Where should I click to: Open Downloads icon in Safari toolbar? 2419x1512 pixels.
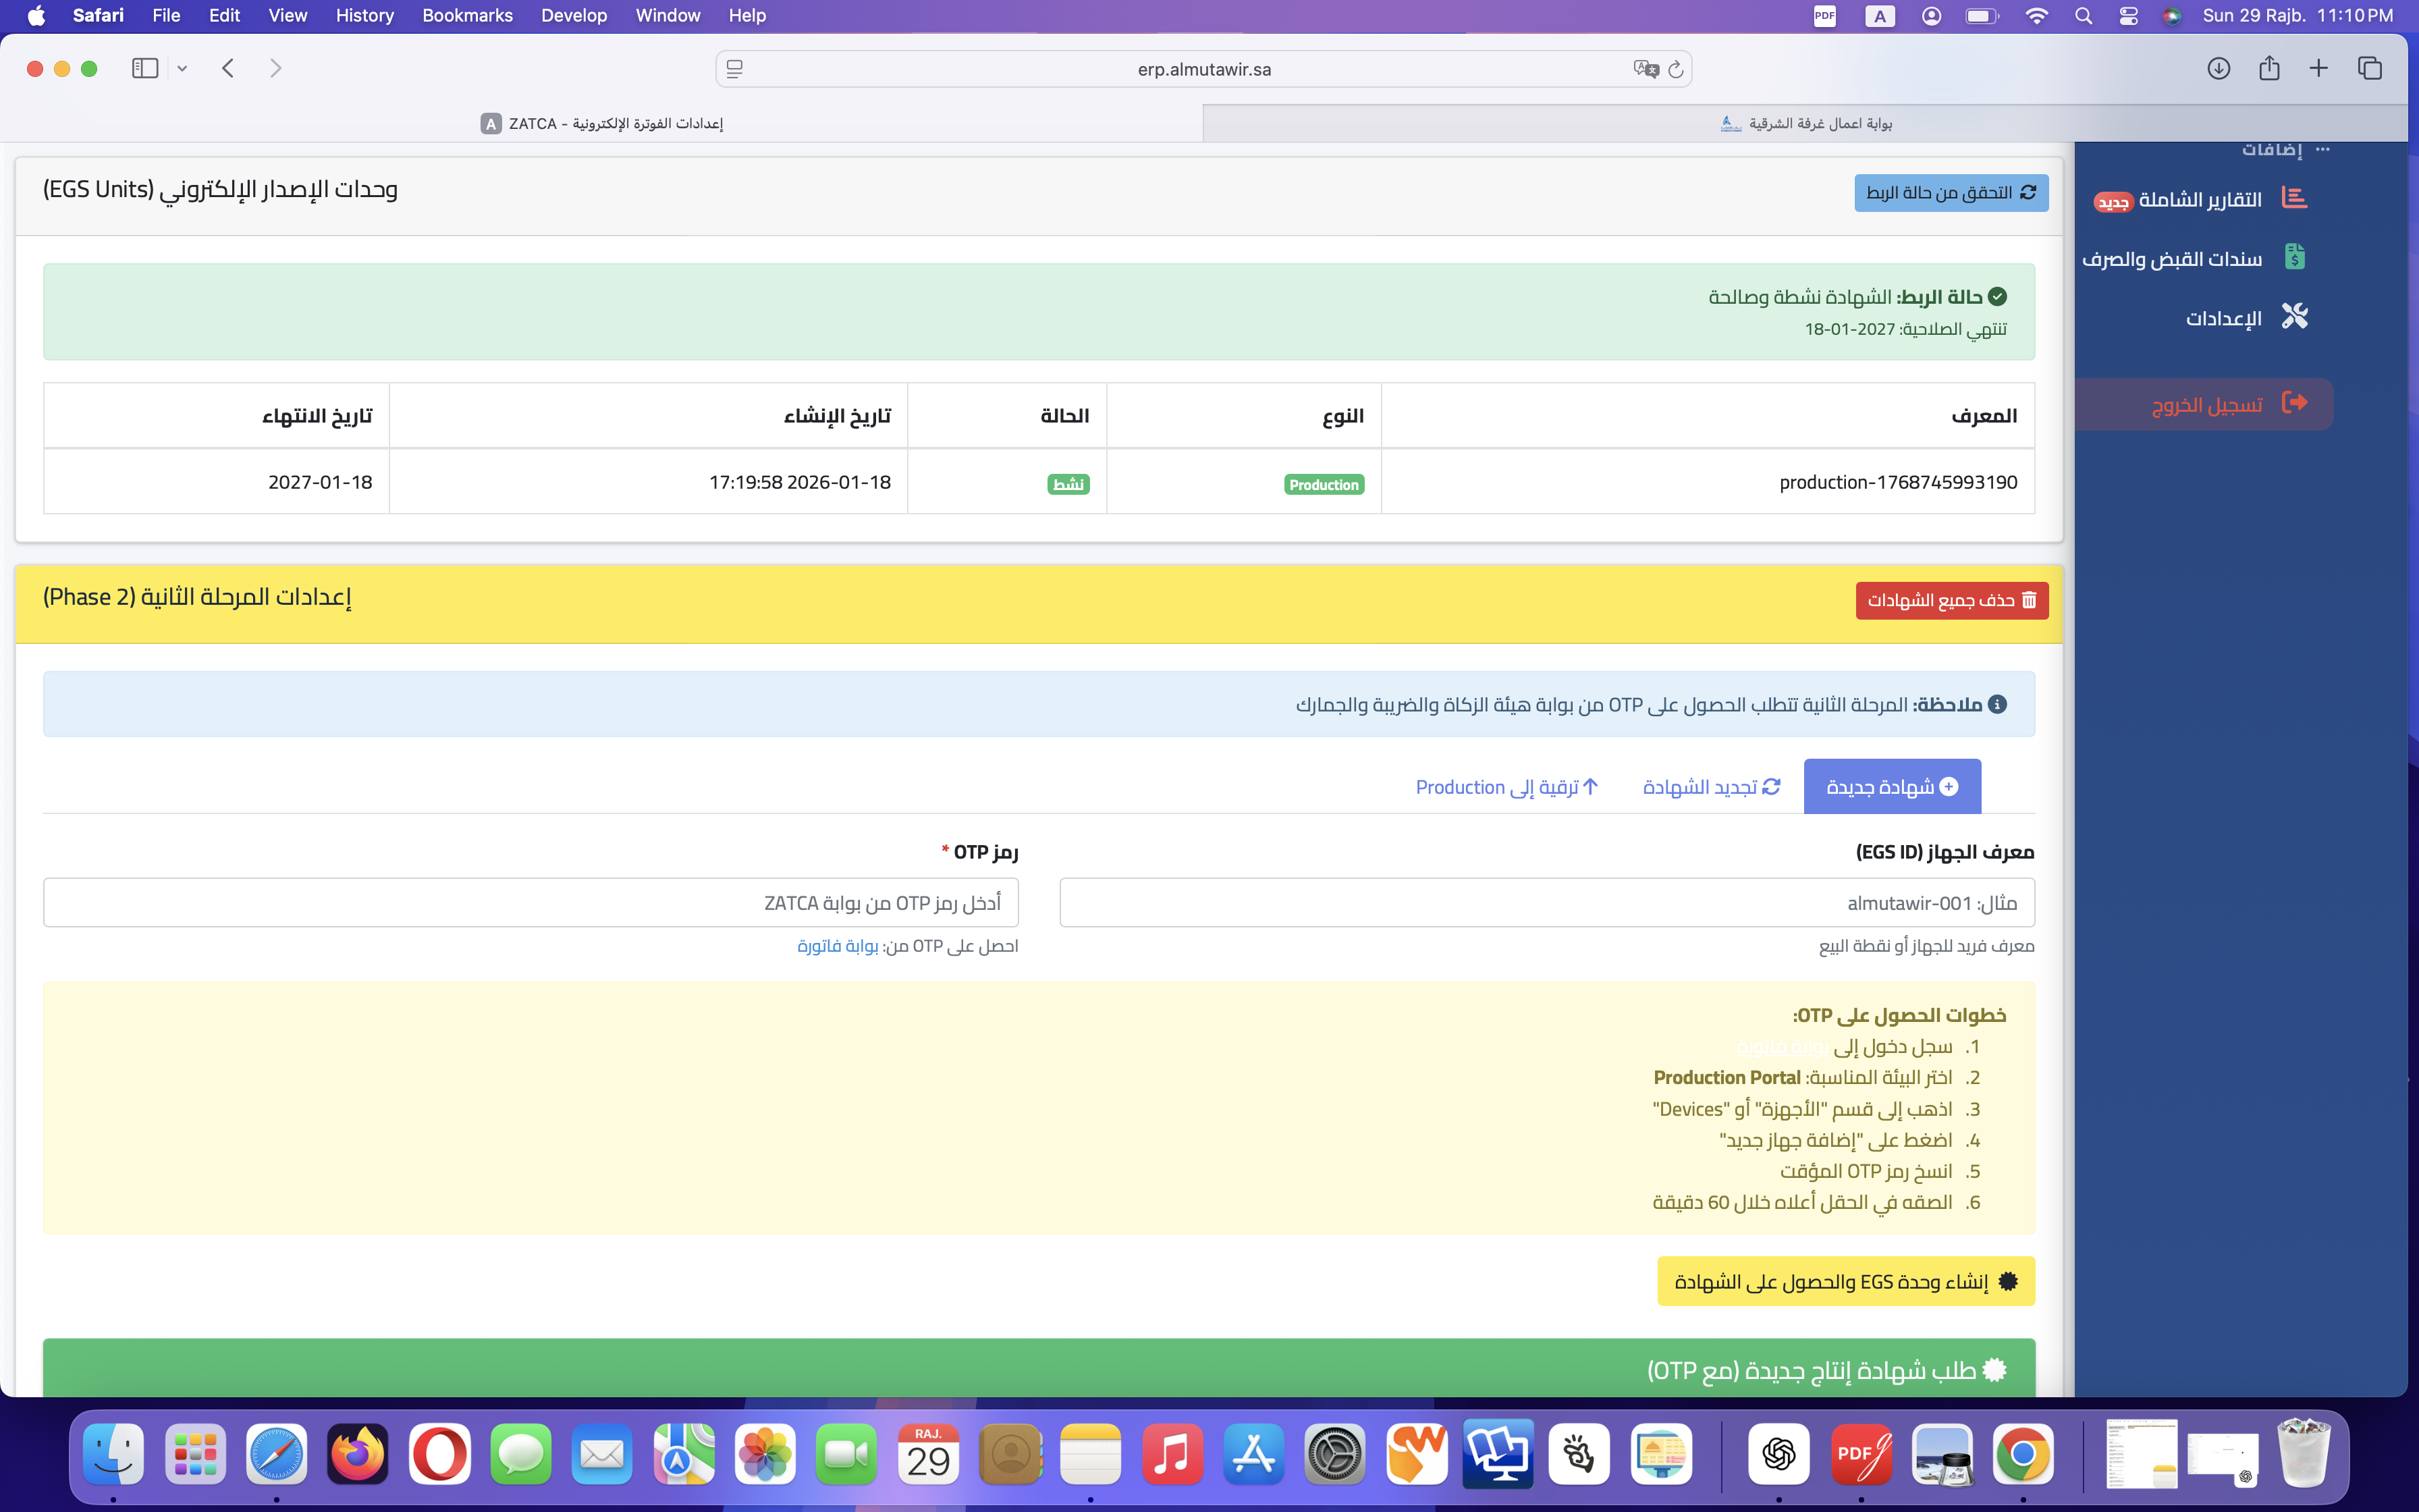[2219, 68]
